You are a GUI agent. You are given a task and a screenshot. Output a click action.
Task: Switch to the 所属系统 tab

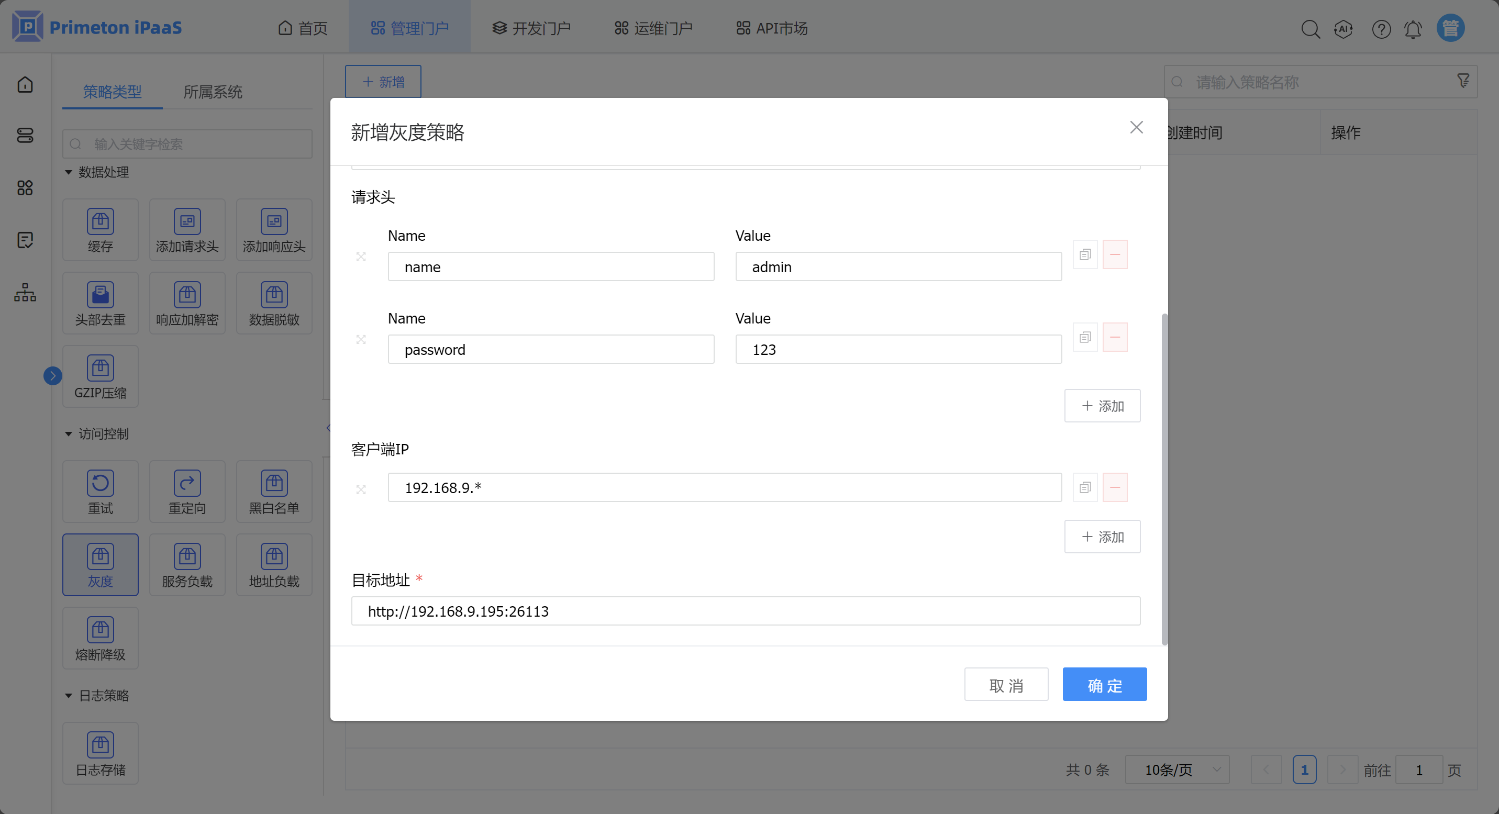[x=213, y=92]
